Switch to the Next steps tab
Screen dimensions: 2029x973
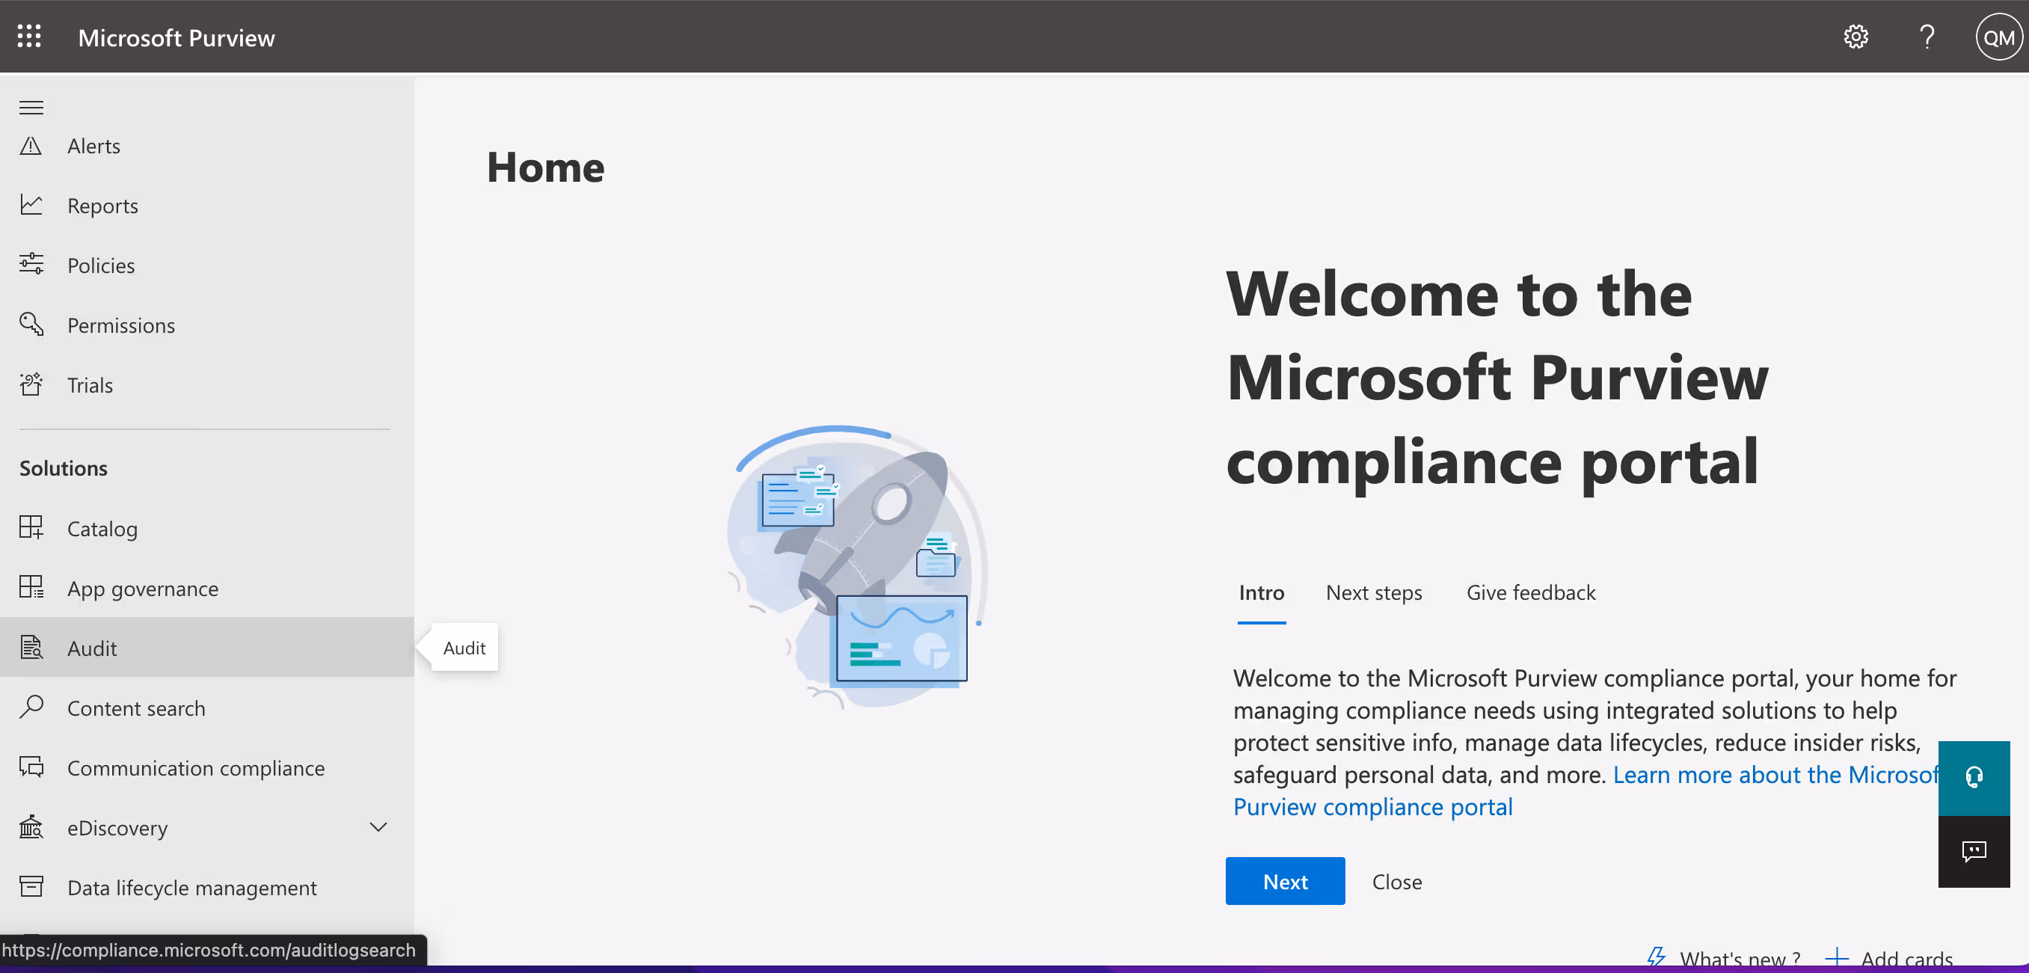click(x=1373, y=592)
